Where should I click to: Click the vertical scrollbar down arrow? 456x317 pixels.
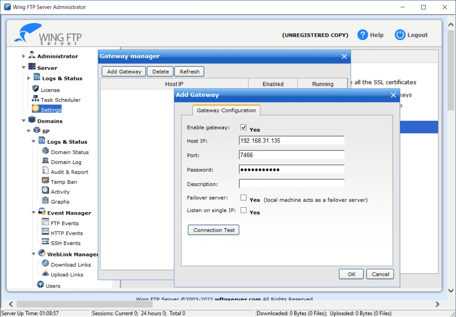451,290
